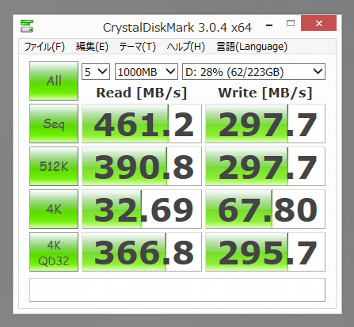Click the Read [MB/s] column header
The width and height of the screenshot is (354, 327).
(x=142, y=93)
